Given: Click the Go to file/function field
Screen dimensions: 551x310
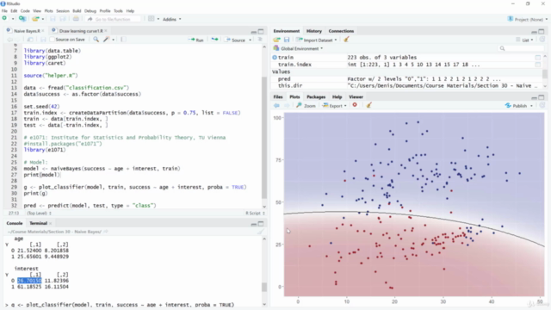Looking at the screenshot, I should [113, 19].
